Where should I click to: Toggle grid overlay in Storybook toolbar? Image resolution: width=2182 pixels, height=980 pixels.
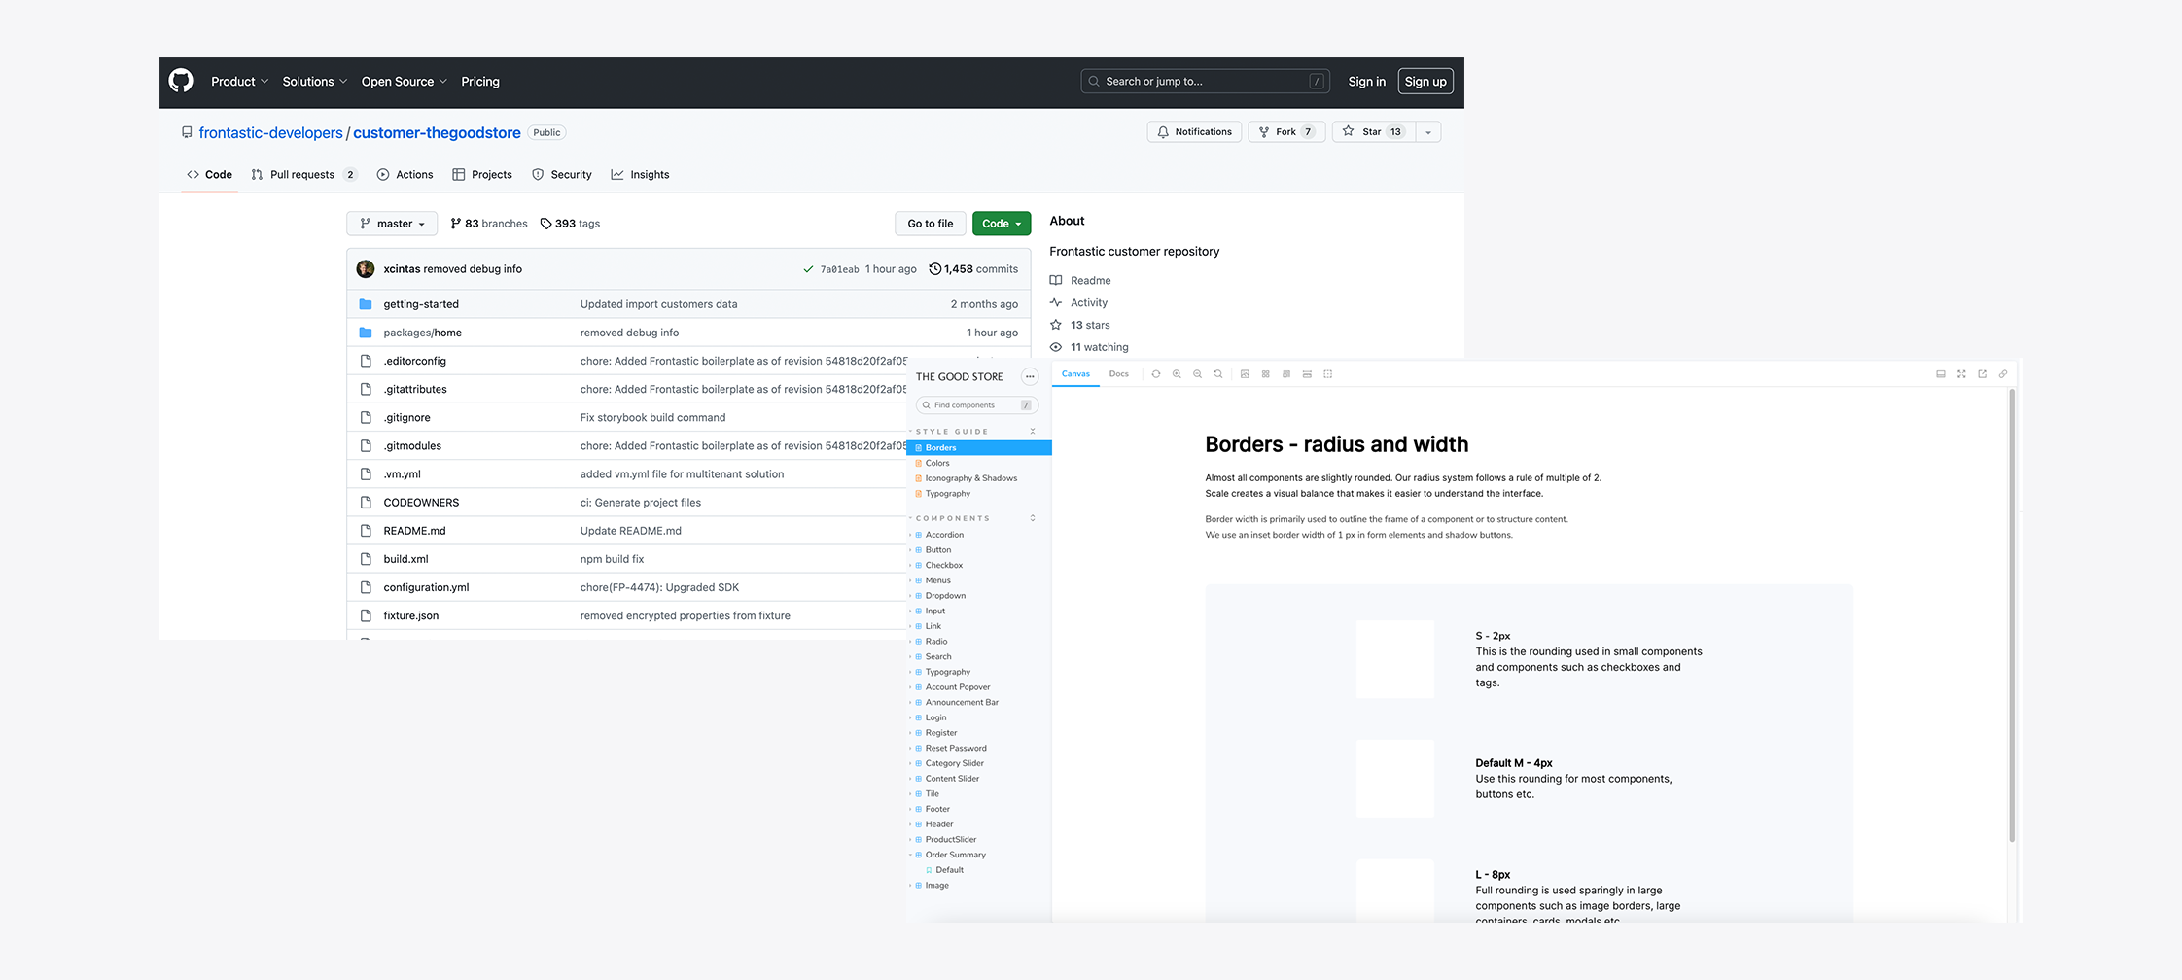[x=1265, y=374]
